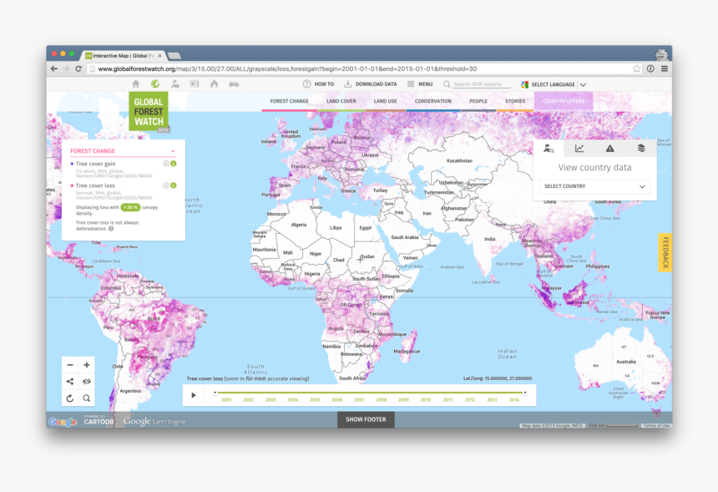Open the map location search magnifier
718x492 pixels.
tap(87, 398)
